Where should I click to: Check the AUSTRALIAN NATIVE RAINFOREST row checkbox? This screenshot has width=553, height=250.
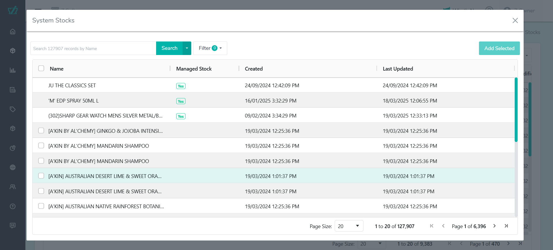[41, 206]
